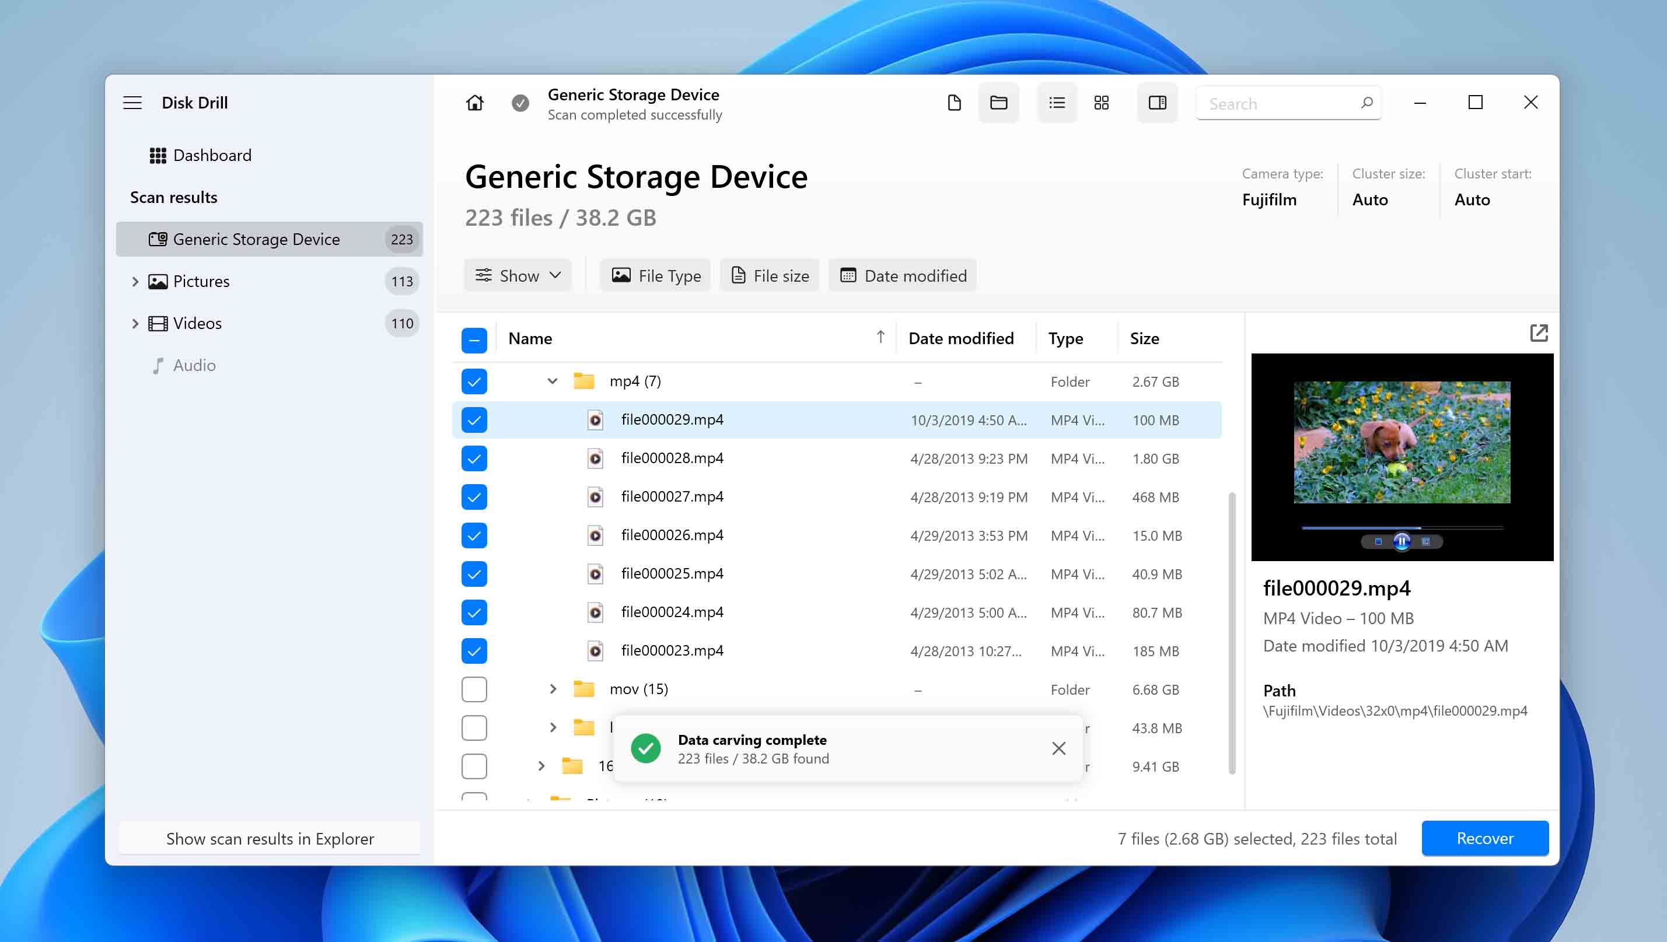Toggle the select-all header checkbox
This screenshot has width=1667, height=942.
pyautogui.click(x=474, y=339)
